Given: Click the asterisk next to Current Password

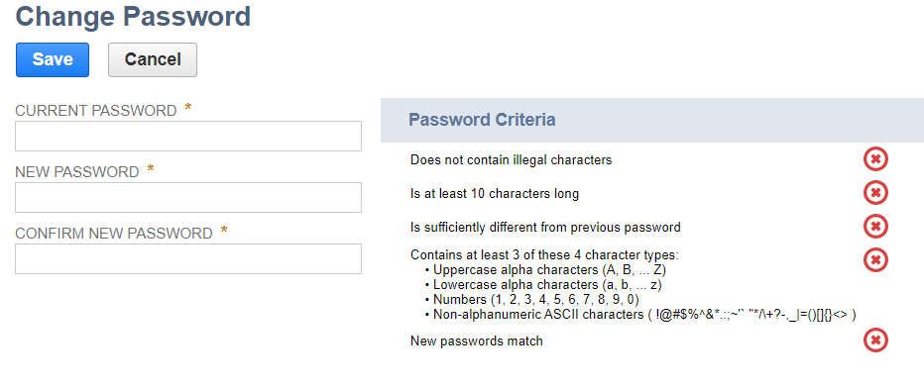Looking at the screenshot, I should [x=188, y=109].
